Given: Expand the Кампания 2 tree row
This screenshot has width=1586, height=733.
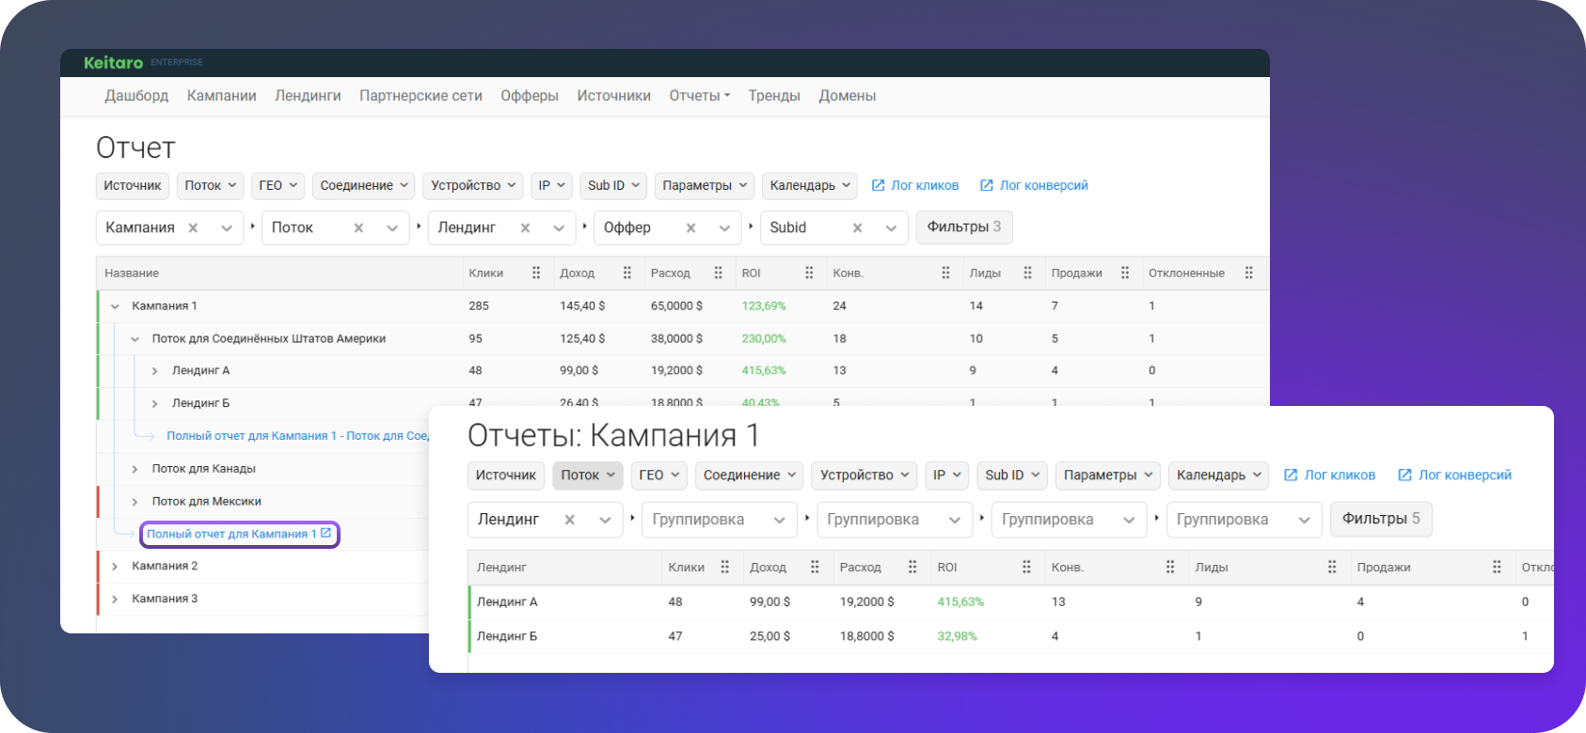Looking at the screenshot, I should pyautogui.click(x=115, y=567).
